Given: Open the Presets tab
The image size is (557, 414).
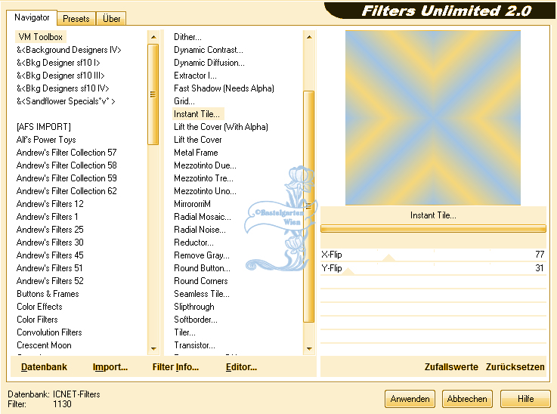Looking at the screenshot, I should coord(76,18).
